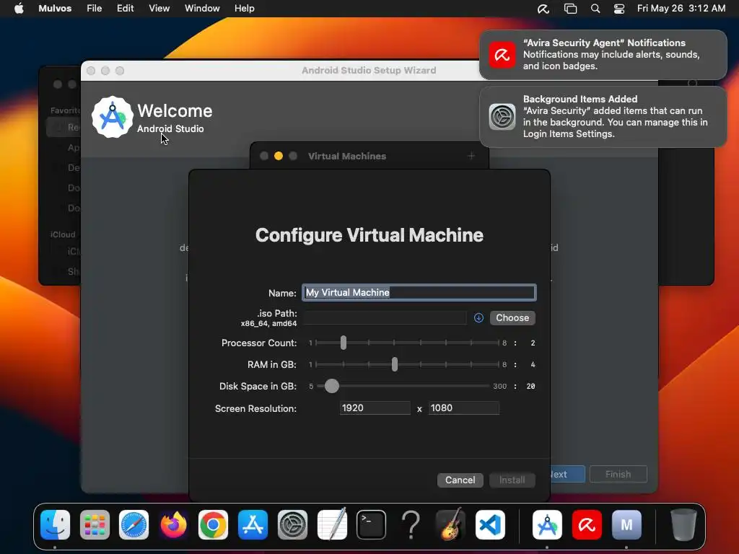Open Avira Security from the dock
Screen dimensions: 739x554
click(587, 525)
